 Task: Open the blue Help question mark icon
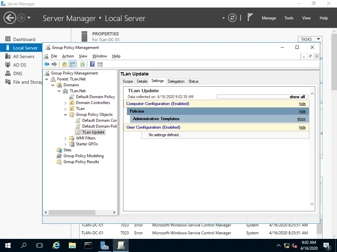pos(92,64)
